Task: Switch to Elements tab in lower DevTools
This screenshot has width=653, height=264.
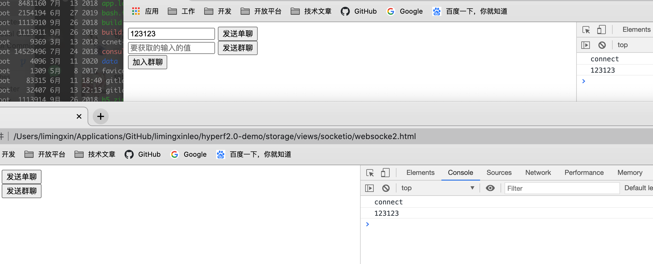Action: tap(420, 173)
